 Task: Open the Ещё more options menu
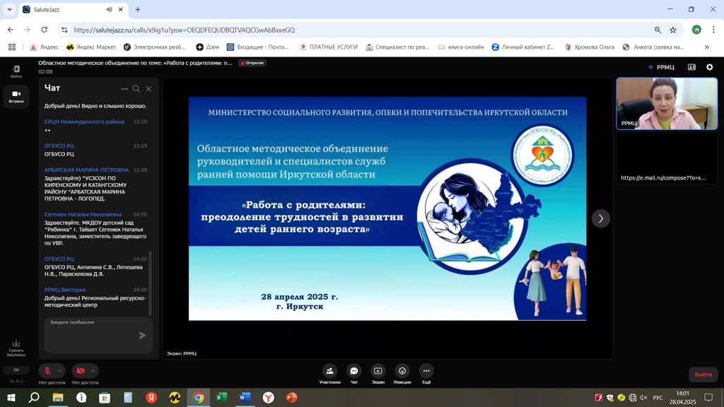tap(426, 371)
